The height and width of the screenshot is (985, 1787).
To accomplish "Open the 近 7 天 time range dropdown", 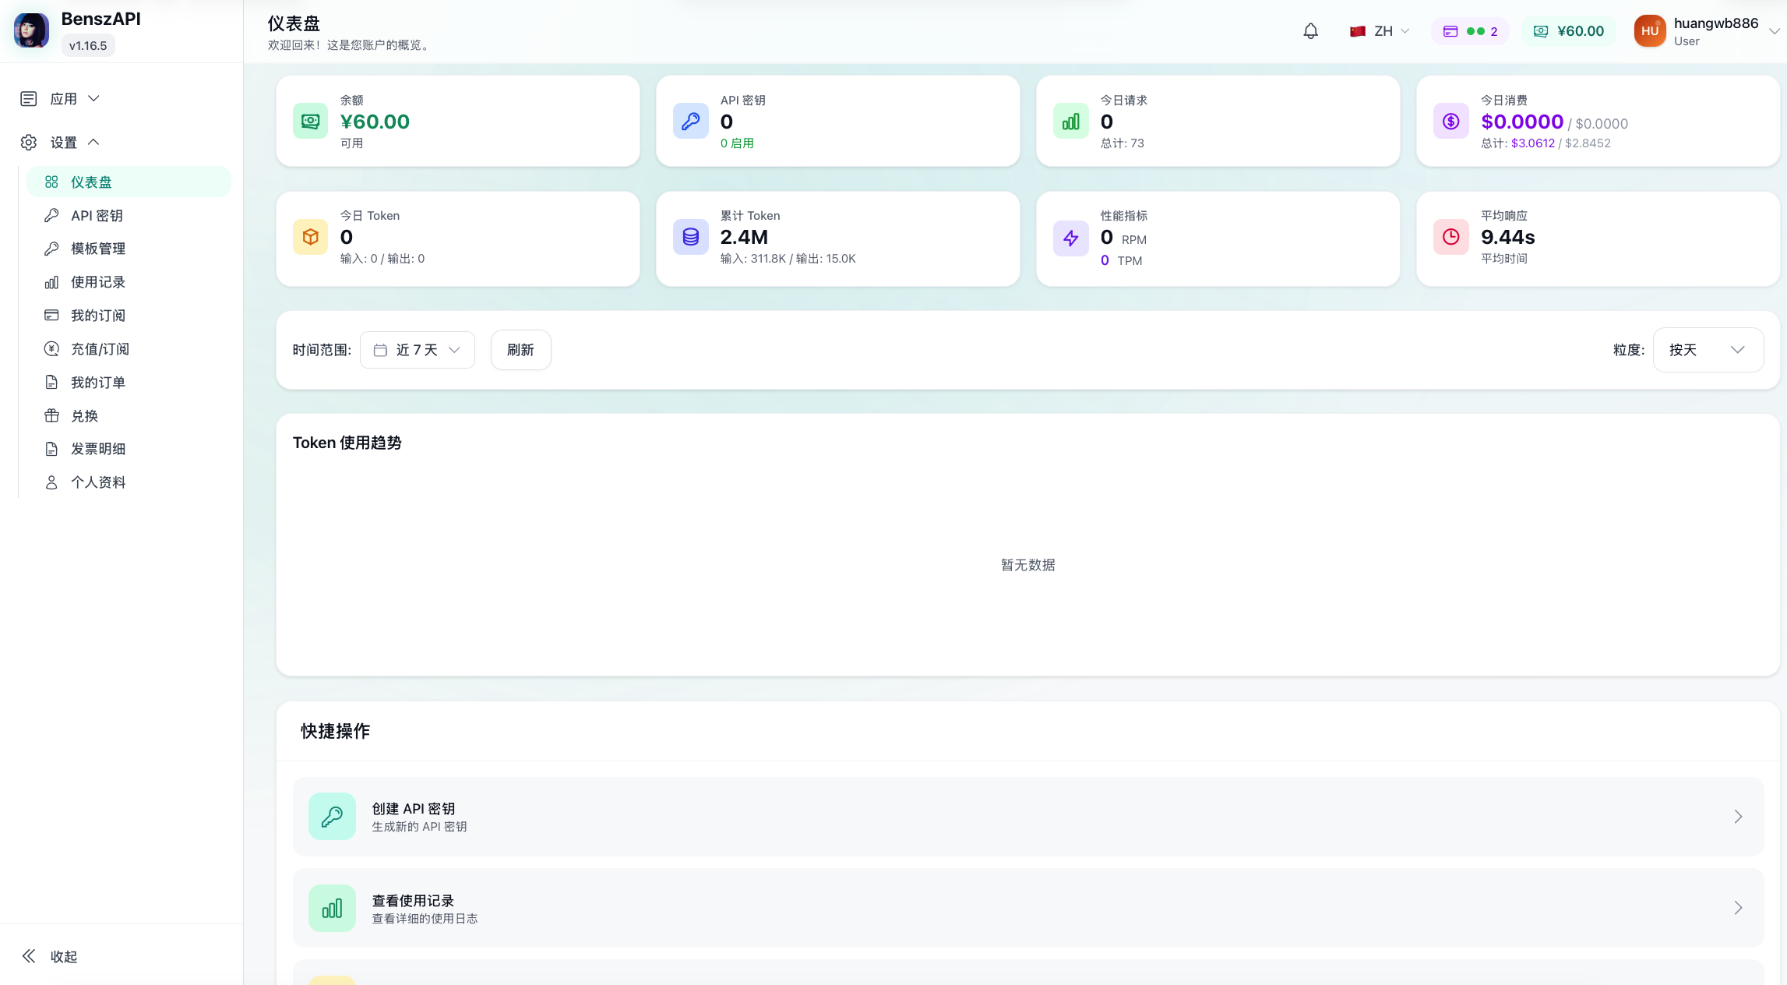I will [418, 350].
